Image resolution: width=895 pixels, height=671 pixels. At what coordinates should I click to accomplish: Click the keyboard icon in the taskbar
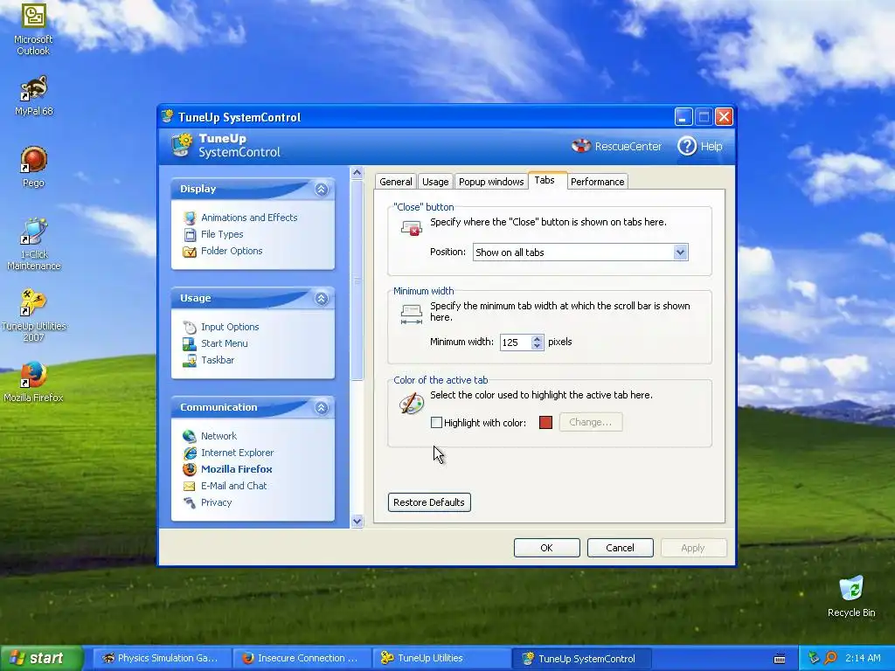[x=779, y=659]
